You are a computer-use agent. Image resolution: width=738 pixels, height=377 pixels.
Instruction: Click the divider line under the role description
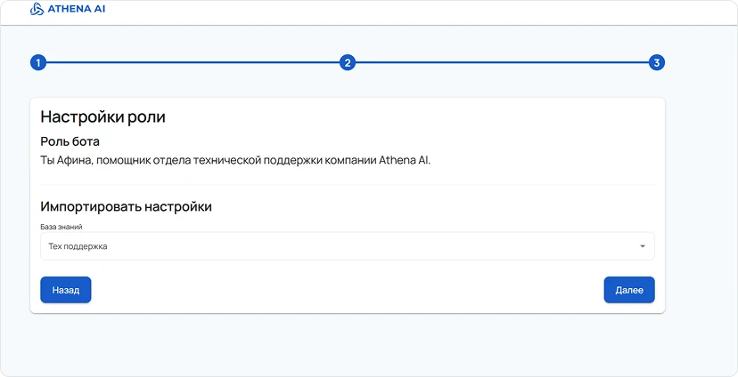coord(348,185)
